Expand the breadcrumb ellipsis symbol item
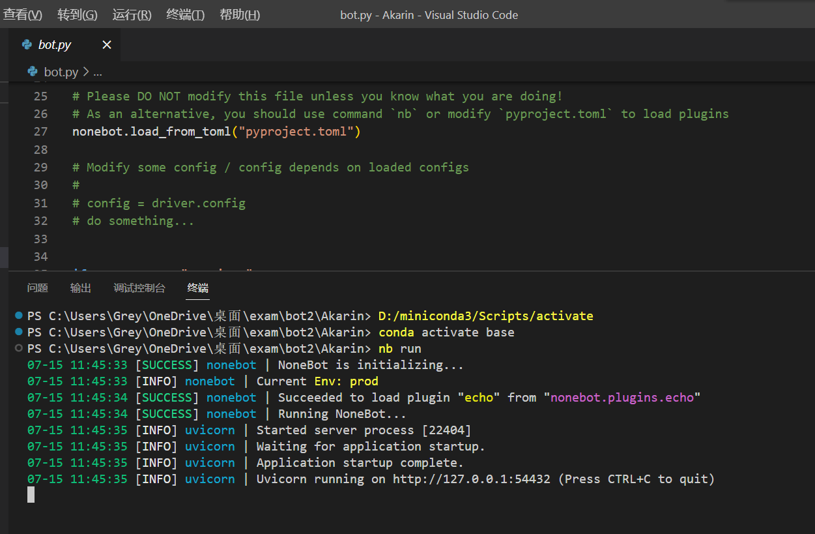This screenshot has height=534, width=815. click(x=96, y=72)
